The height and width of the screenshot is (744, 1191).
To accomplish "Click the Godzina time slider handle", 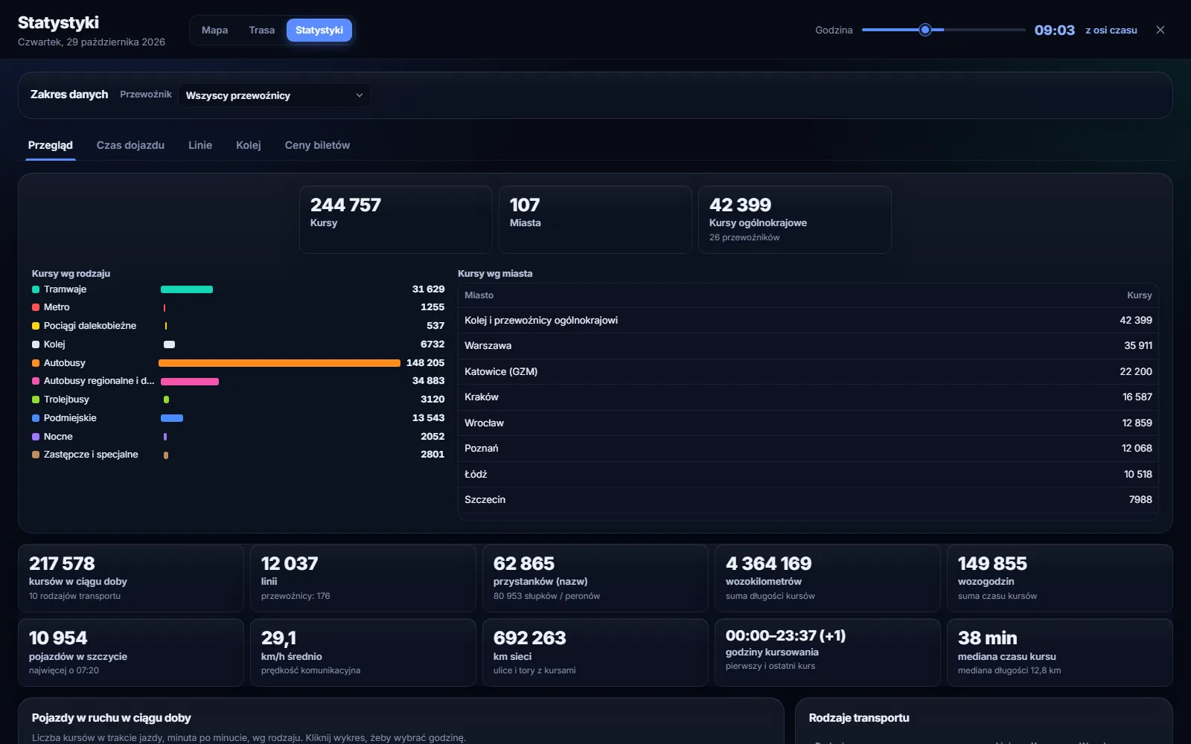I will (925, 30).
